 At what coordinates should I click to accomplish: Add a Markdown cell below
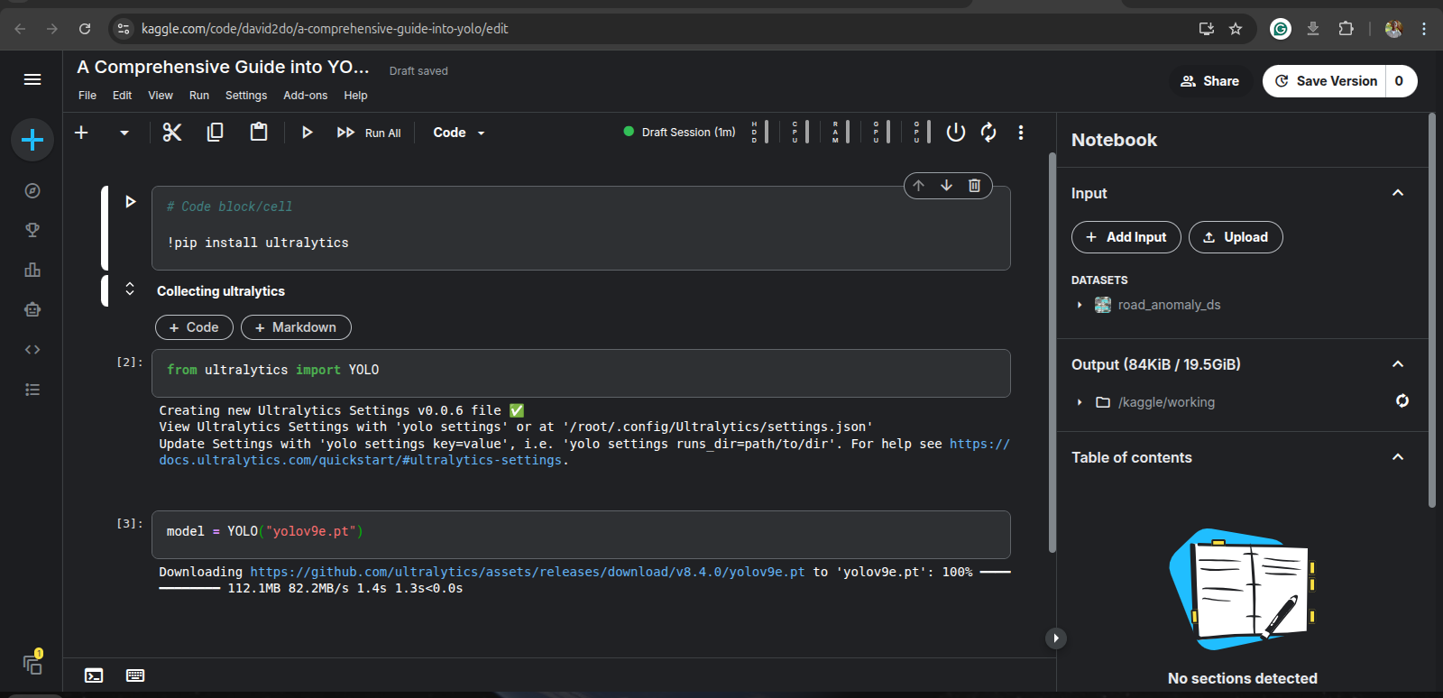click(296, 327)
